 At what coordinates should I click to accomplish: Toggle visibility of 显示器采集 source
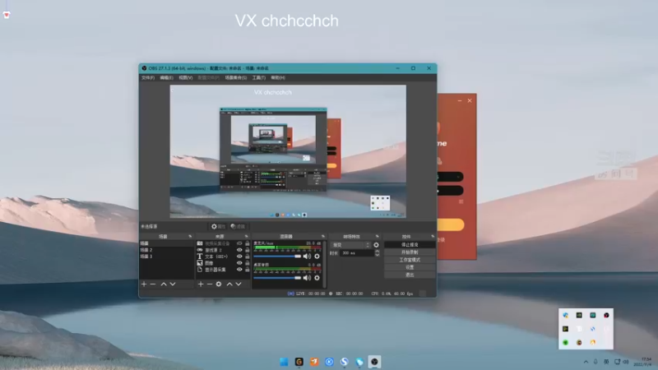tap(239, 270)
